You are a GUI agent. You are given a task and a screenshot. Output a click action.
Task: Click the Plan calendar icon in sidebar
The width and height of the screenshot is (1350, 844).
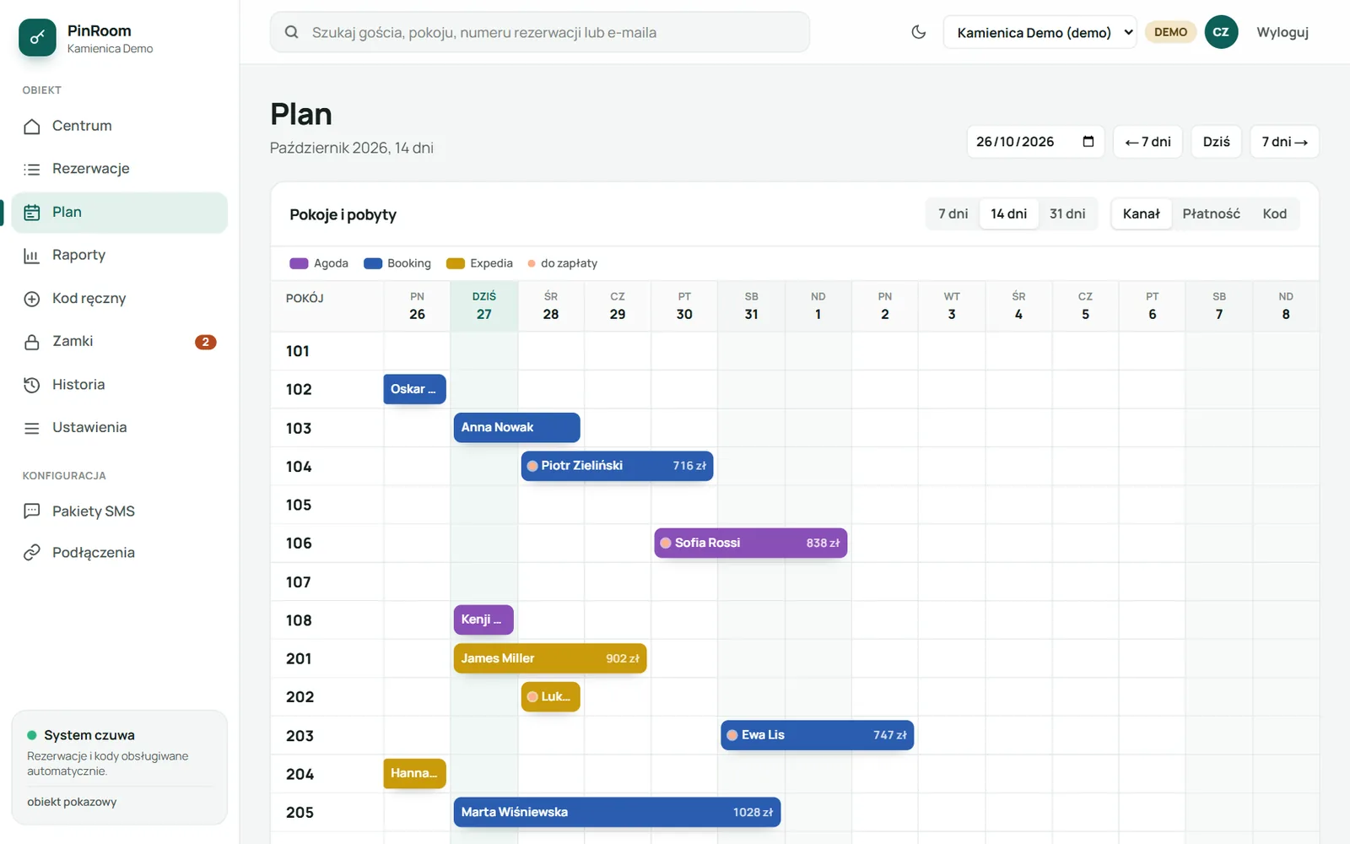tap(32, 213)
